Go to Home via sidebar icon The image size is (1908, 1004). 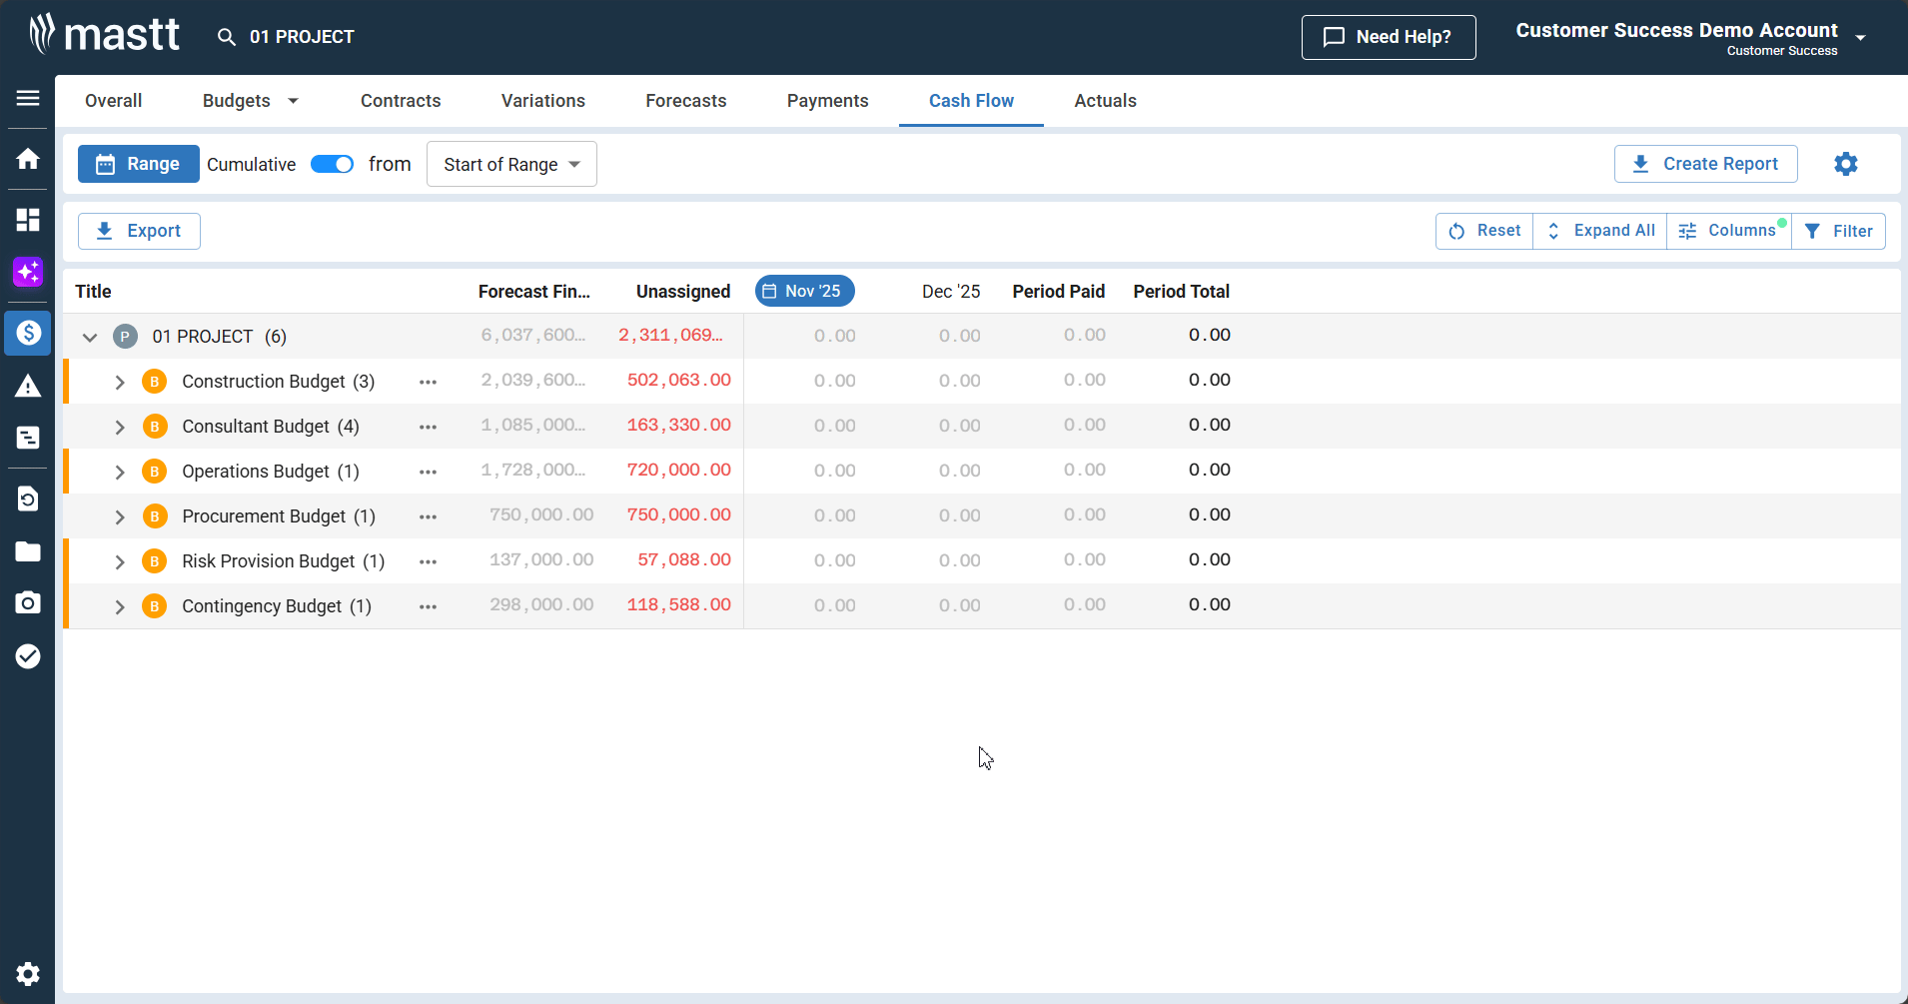[x=28, y=159]
